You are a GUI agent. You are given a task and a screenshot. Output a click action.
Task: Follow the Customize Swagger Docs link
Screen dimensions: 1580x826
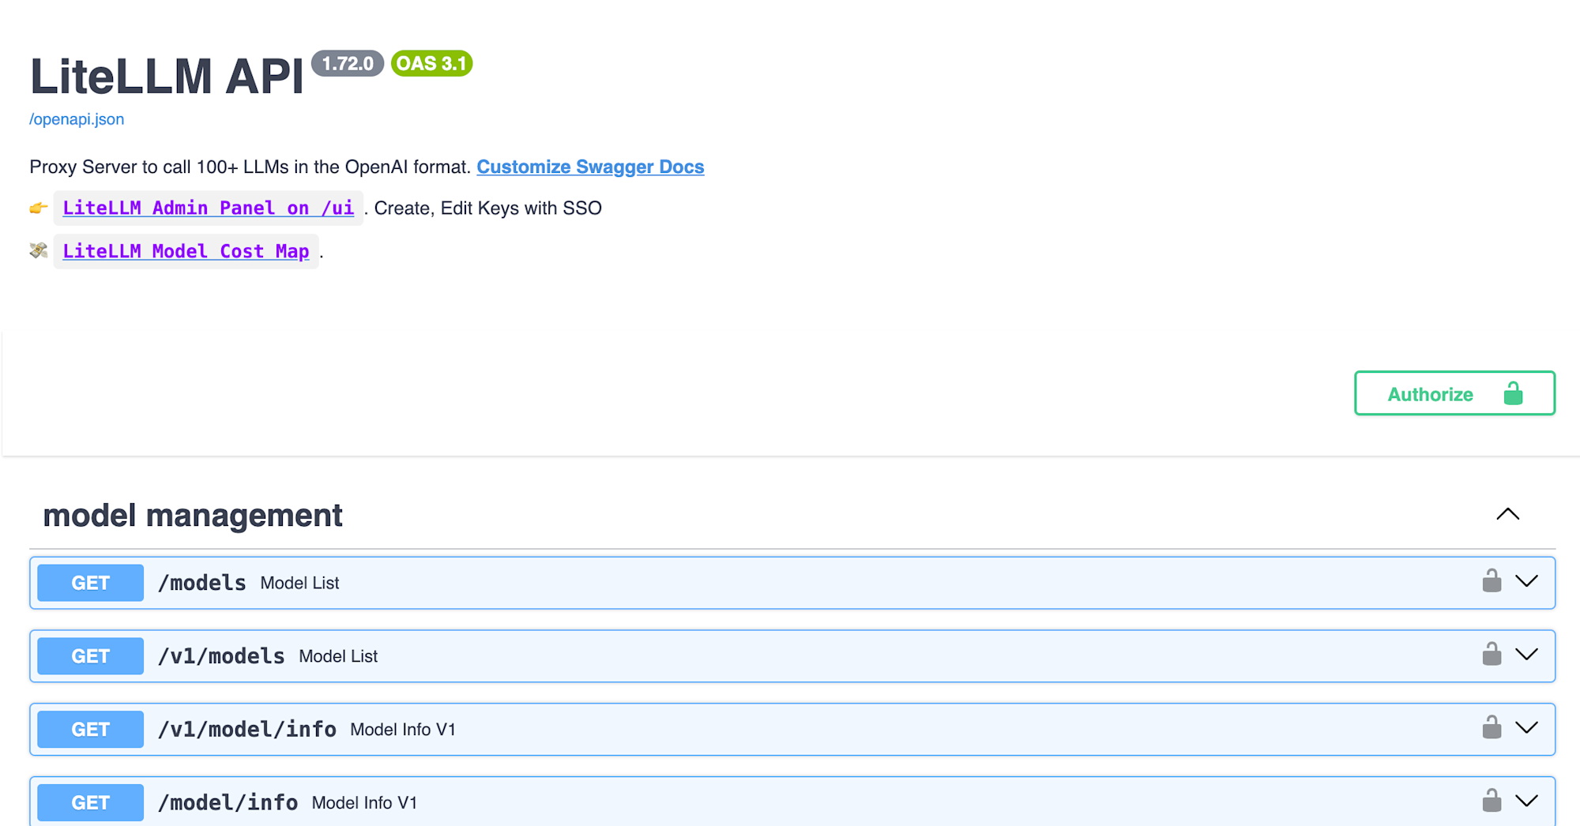590,167
